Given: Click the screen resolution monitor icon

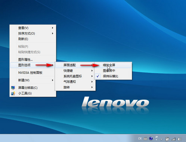Looking at the screenshot, I should tap(13, 88).
